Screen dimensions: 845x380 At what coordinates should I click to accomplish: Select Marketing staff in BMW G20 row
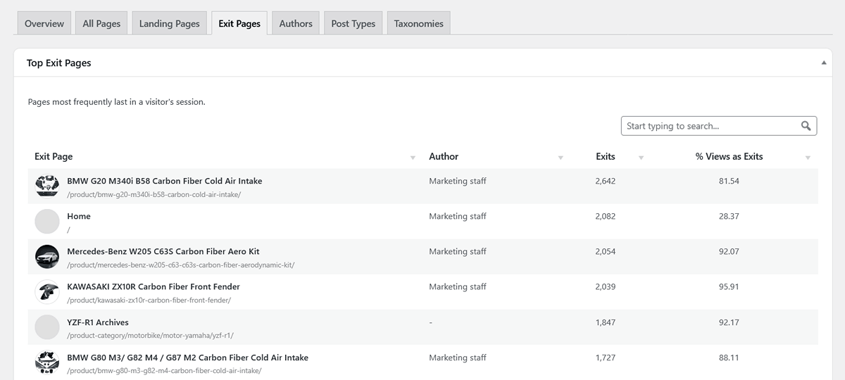(458, 181)
